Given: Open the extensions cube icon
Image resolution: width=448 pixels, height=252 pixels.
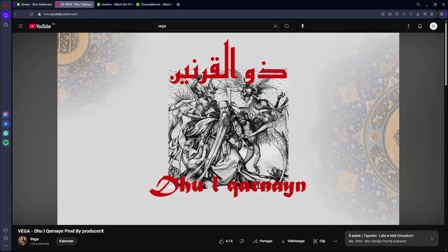Looking at the screenshot, I should (x=442, y=14).
